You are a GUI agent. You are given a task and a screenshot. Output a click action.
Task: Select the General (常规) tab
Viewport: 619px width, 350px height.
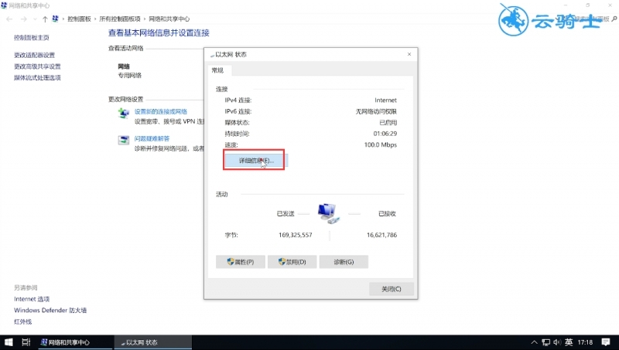(217, 70)
